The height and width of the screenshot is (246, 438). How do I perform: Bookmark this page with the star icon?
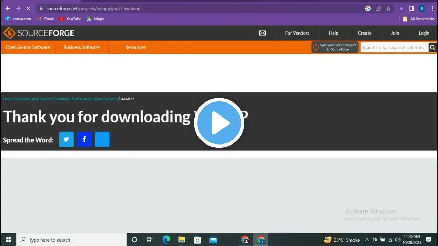(x=388, y=9)
